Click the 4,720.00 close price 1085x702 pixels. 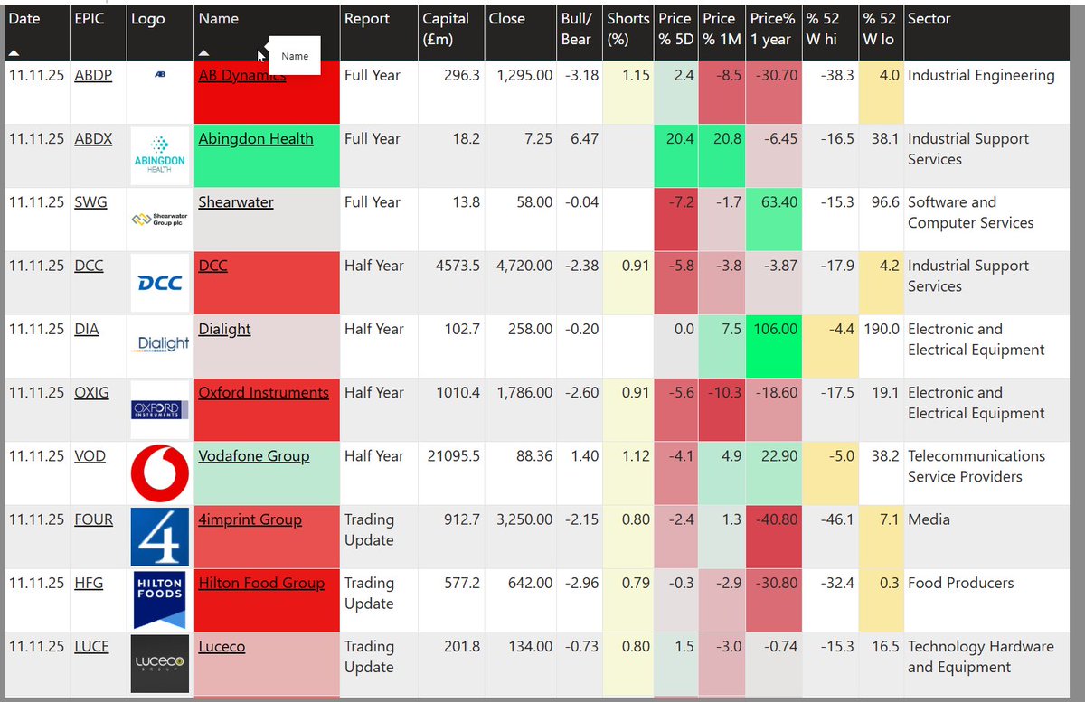524,266
